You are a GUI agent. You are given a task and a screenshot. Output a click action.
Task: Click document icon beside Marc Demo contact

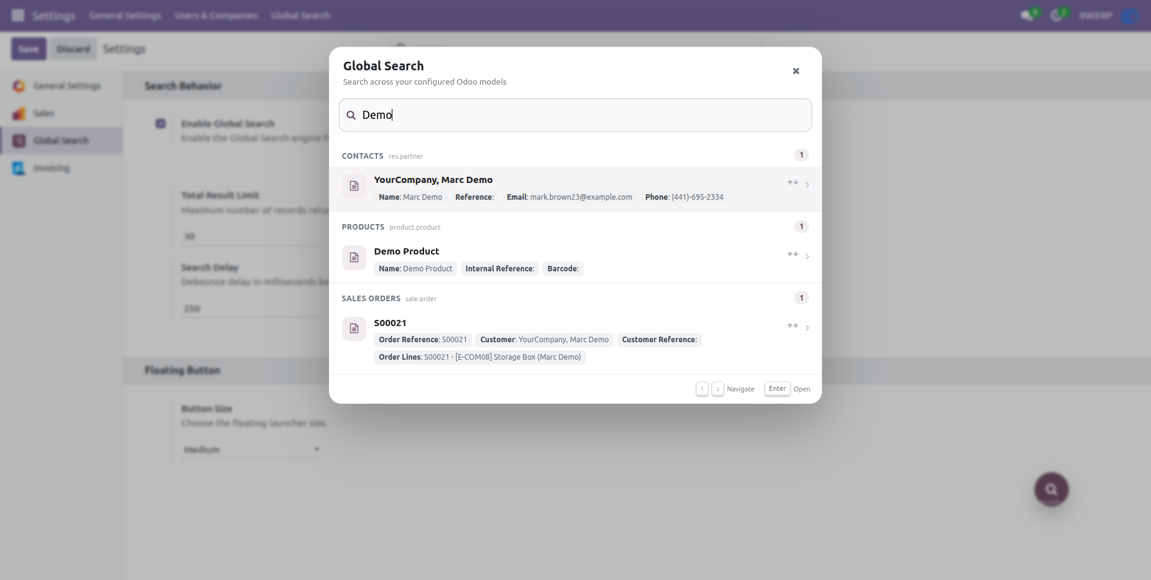354,185
